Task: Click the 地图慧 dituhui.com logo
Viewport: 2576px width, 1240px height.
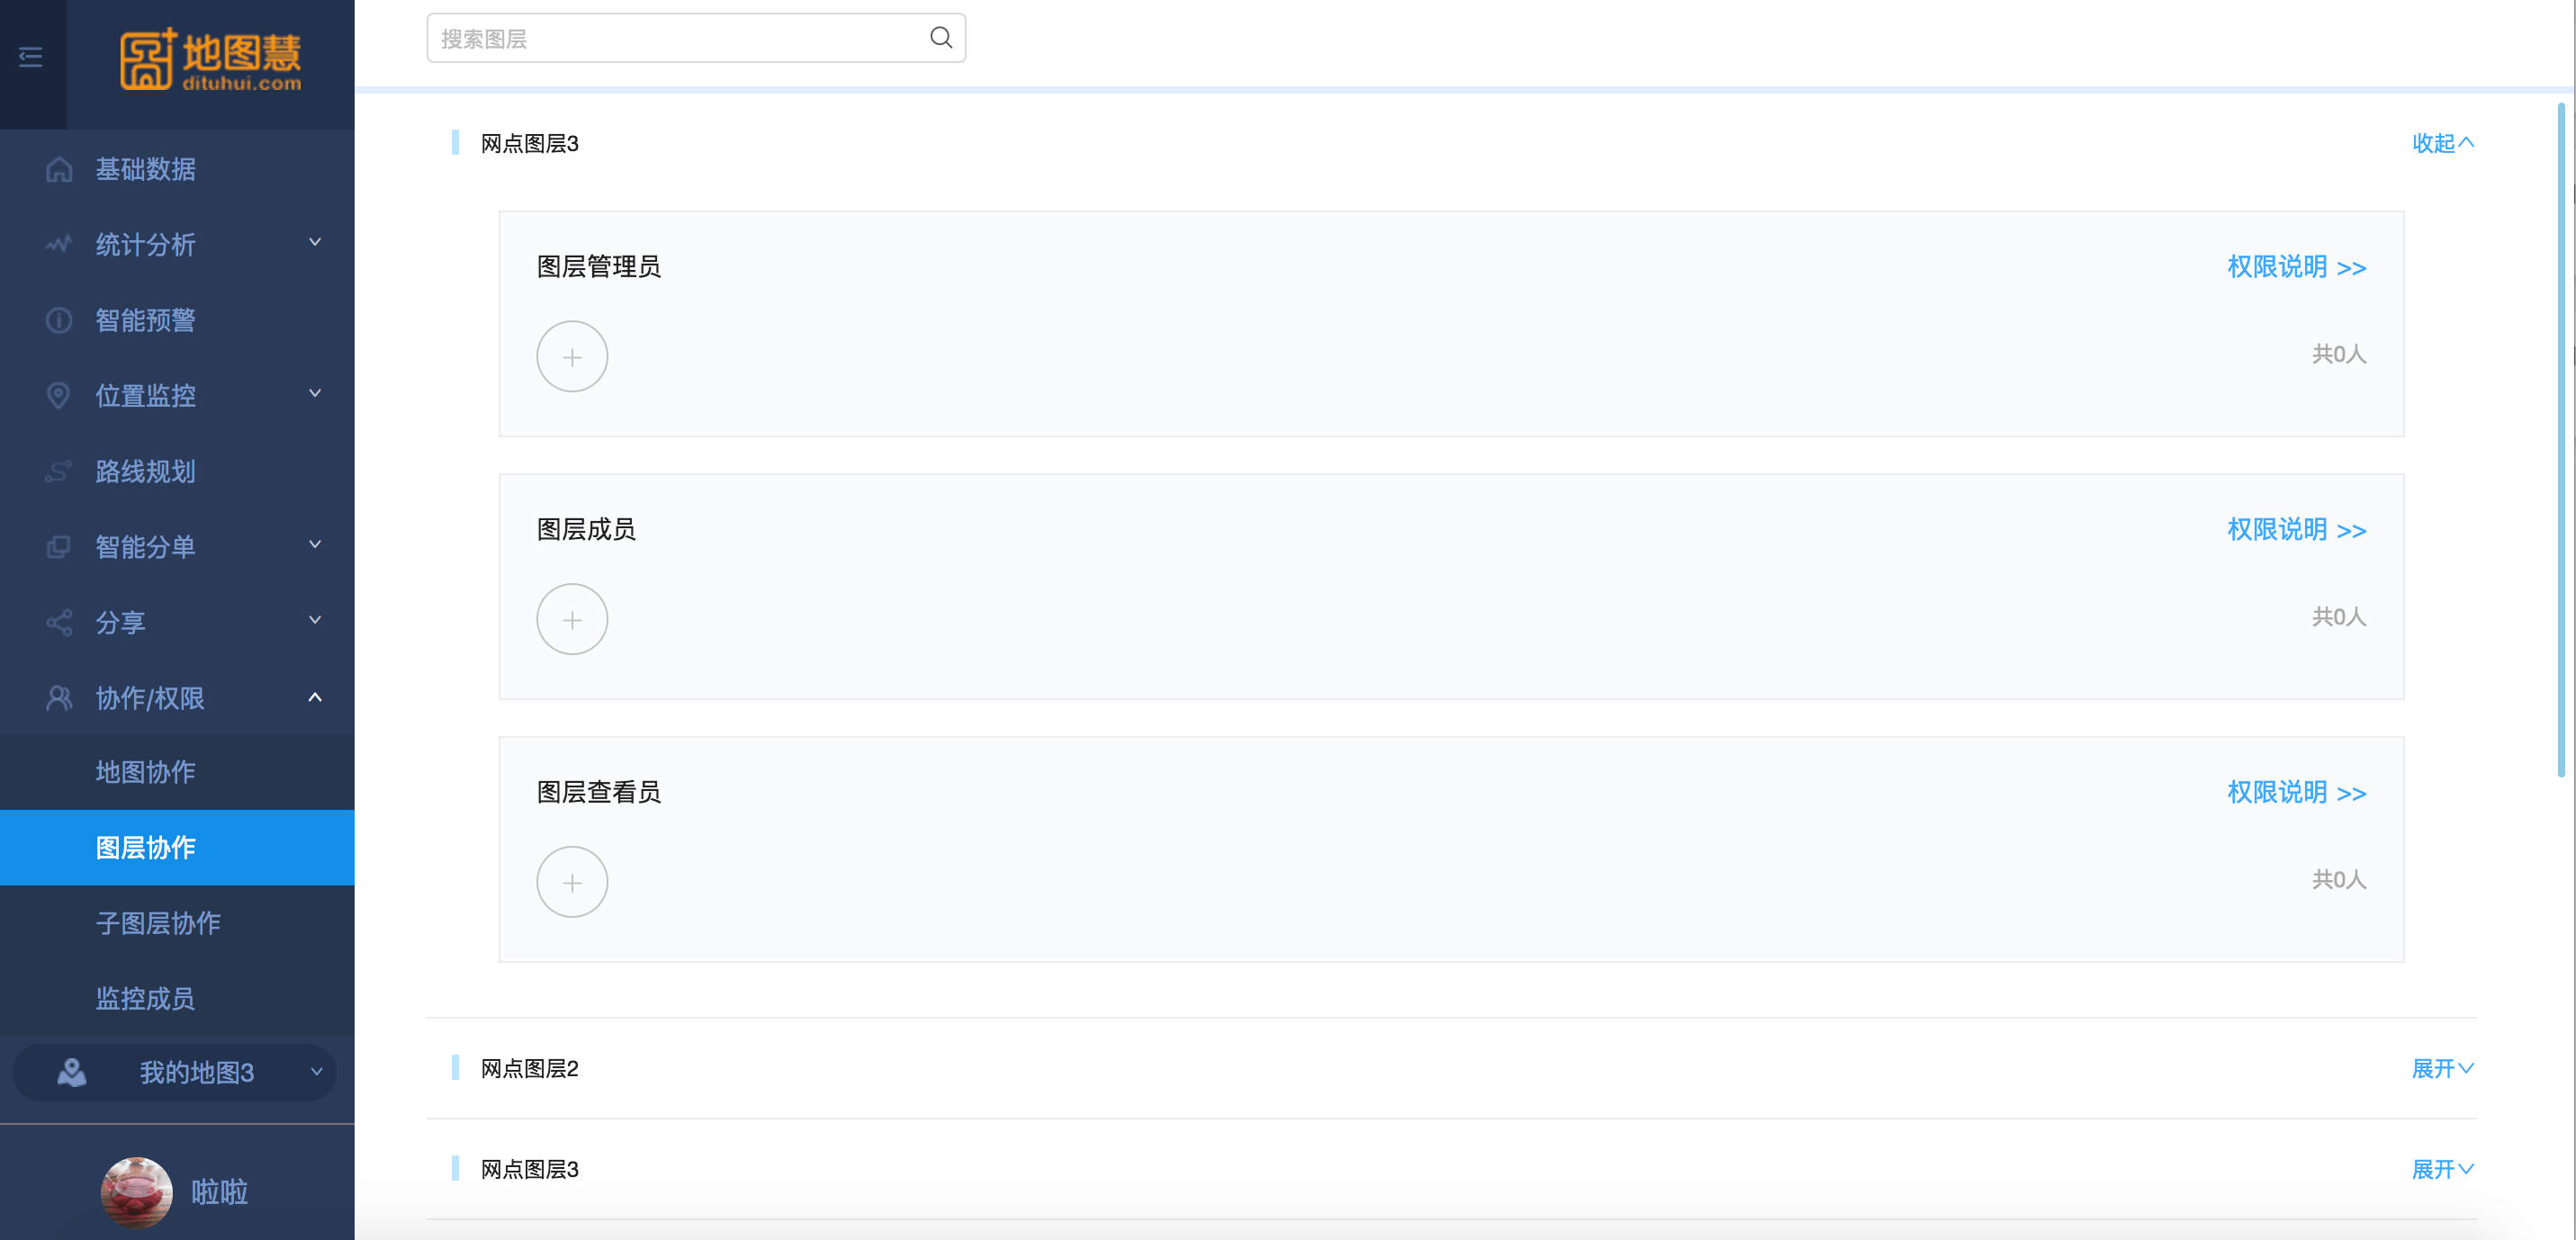Action: tap(211, 60)
